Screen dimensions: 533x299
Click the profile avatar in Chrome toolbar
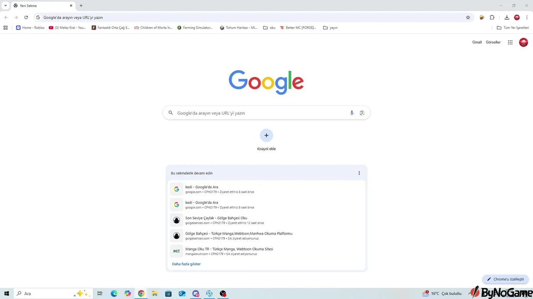pyautogui.click(x=517, y=17)
